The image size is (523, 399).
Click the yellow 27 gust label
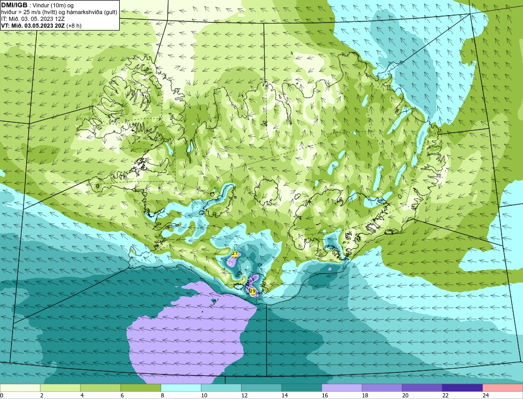tap(235, 254)
